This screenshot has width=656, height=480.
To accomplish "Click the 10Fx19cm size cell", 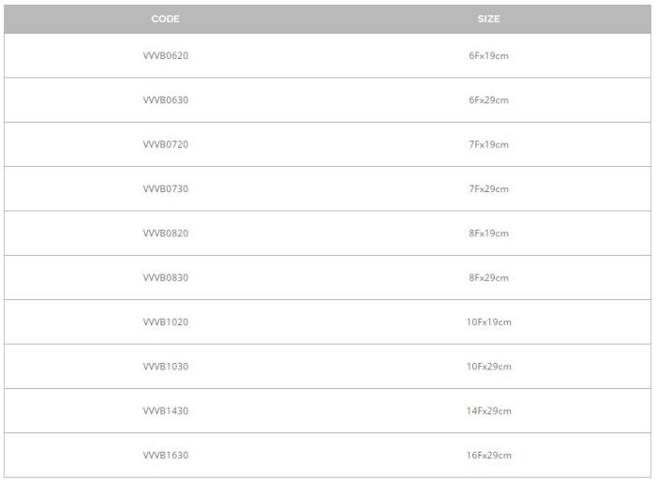I will point(488,322).
